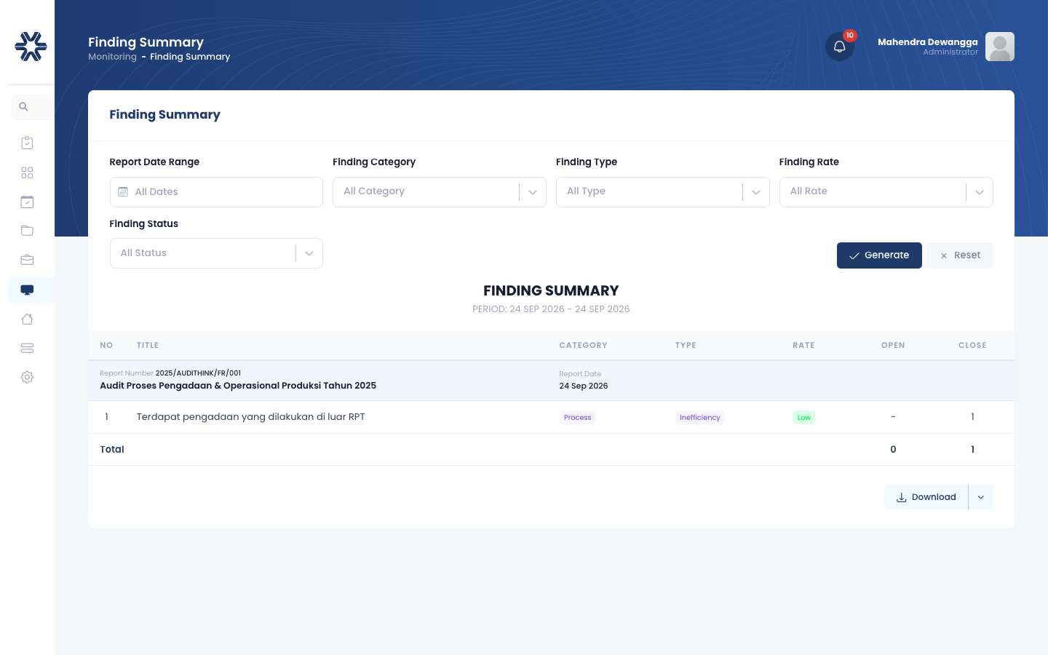
Task: Expand the Finding Rate dropdown
Action: point(886,192)
